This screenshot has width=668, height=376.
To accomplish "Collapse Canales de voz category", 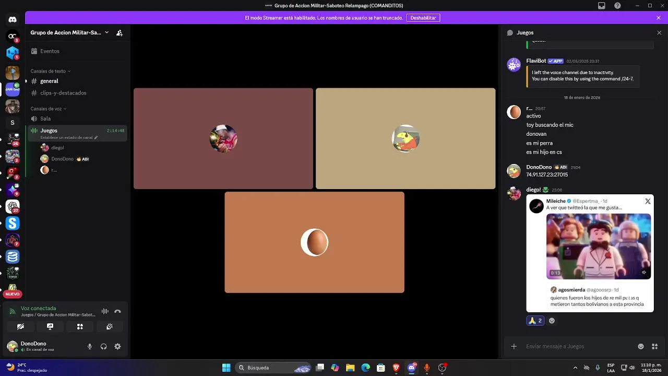I will [49, 109].
